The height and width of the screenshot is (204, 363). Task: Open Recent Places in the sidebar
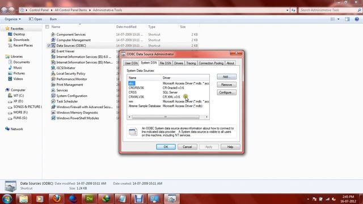click(x=23, y=45)
